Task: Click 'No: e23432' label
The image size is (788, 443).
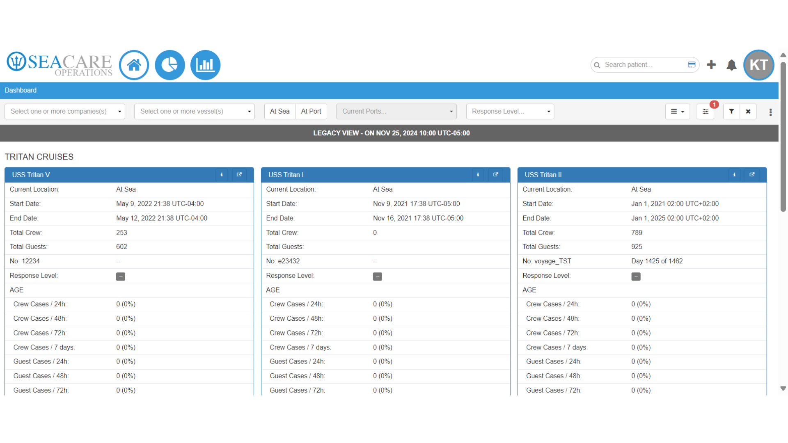Action: pos(283,261)
